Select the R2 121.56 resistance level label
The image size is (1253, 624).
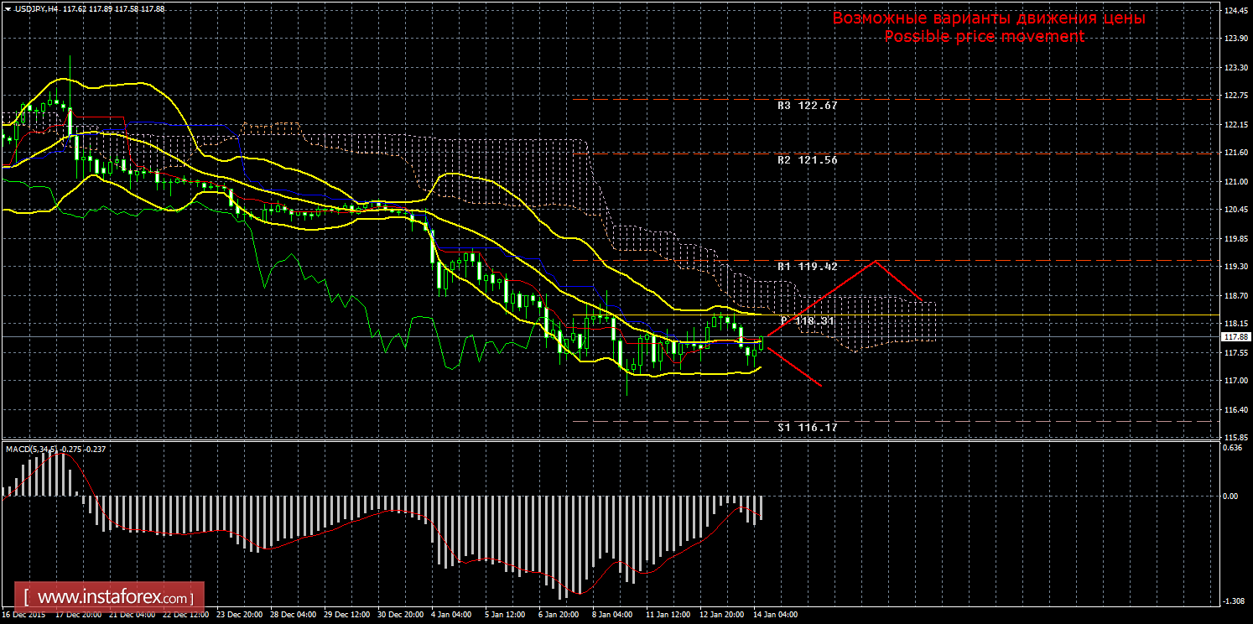click(807, 159)
